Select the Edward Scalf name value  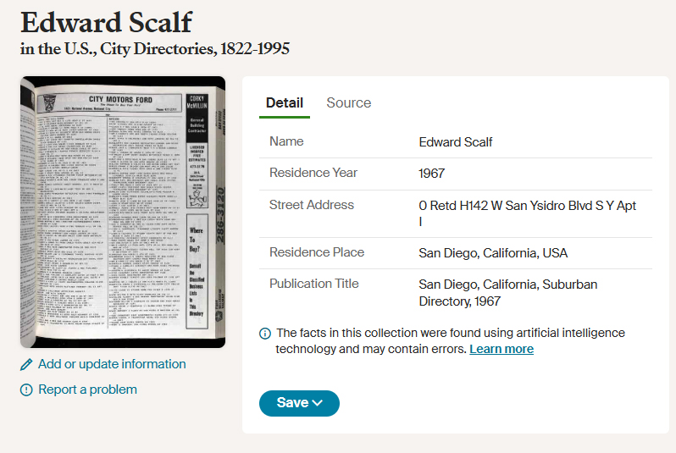coord(455,142)
